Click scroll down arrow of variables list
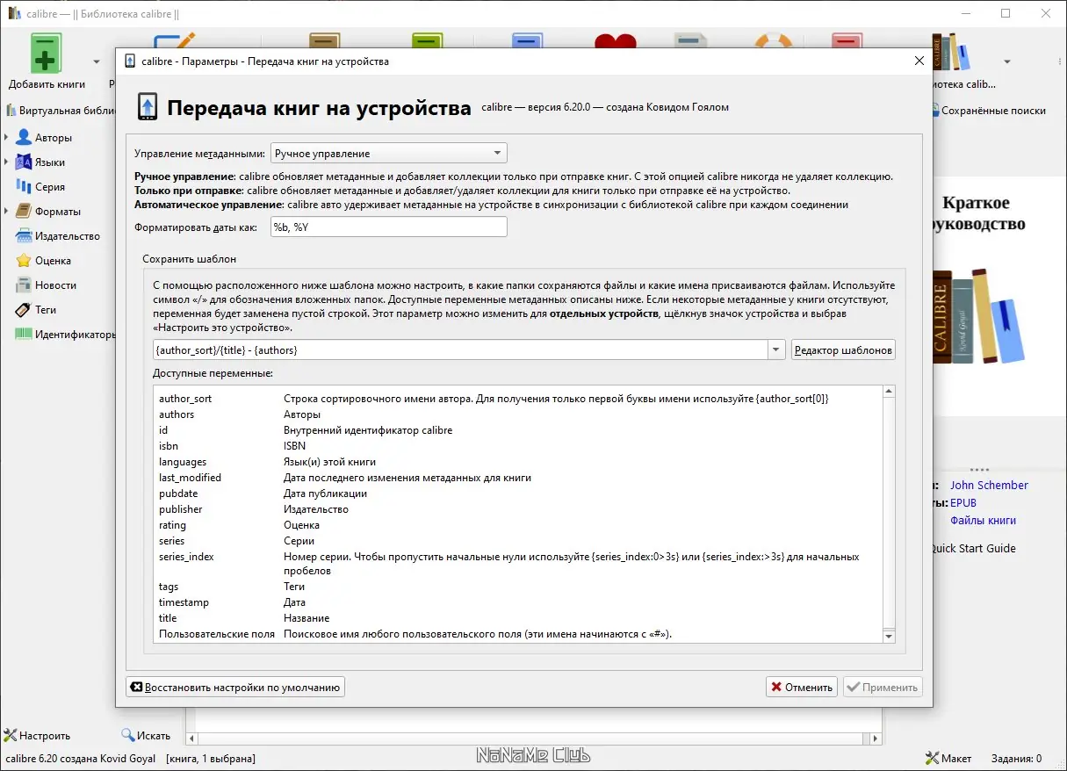Image resolution: width=1067 pixels, height=771 pixels. coord(889,637)
